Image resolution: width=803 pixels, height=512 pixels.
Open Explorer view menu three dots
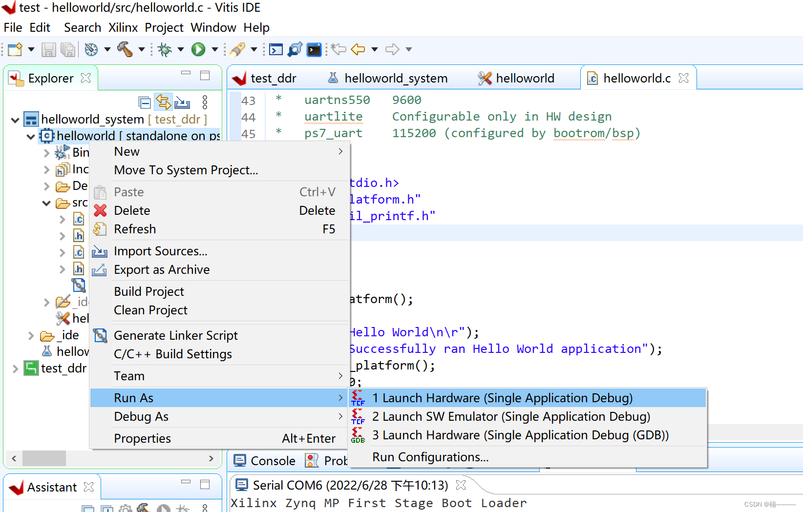205,102
